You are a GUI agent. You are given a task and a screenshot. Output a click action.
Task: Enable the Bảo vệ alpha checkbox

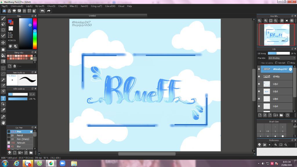[x=259, y=63]
